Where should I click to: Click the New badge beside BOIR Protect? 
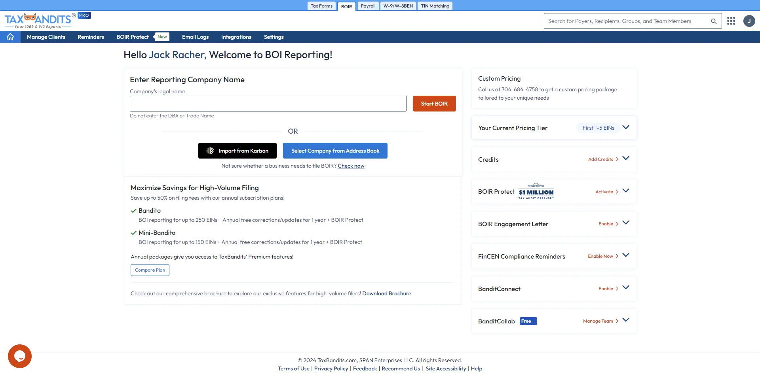162,37
